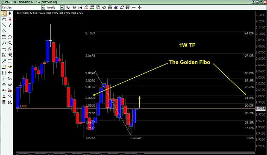Viewport: 267px width, 155px height.
Task: Click the 1W TF text annotation
Action: [187, 45]
